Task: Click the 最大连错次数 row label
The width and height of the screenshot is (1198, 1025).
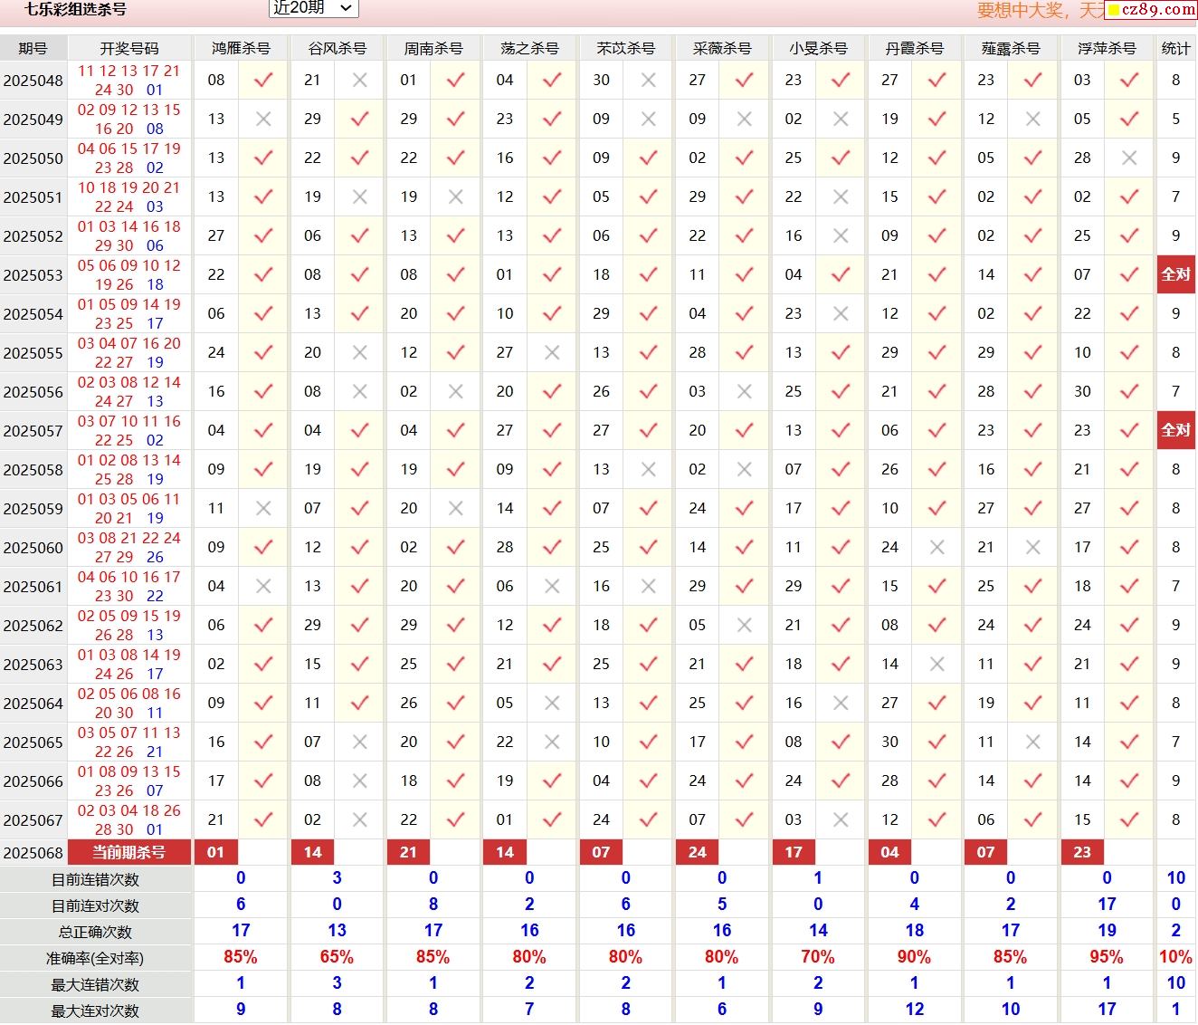Action: tap(95, 984)
